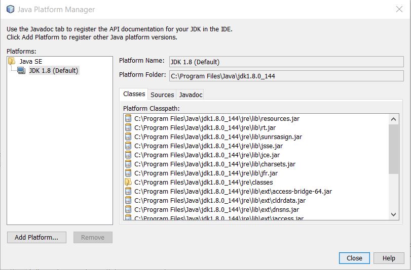
Task: Click the resources.jar file icon
Action: [x=128, y=119]
